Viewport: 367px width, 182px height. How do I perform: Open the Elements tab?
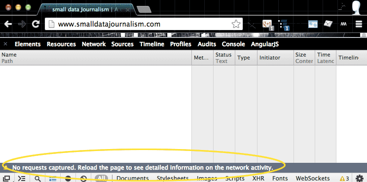[x=28, y=44]
